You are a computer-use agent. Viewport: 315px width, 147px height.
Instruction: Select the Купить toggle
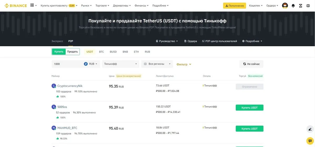pyautogui.click(x=59, y=52)
